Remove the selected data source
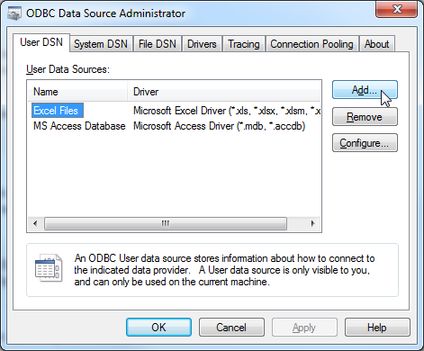The image size is (424, 351). (x=365, y=117)
